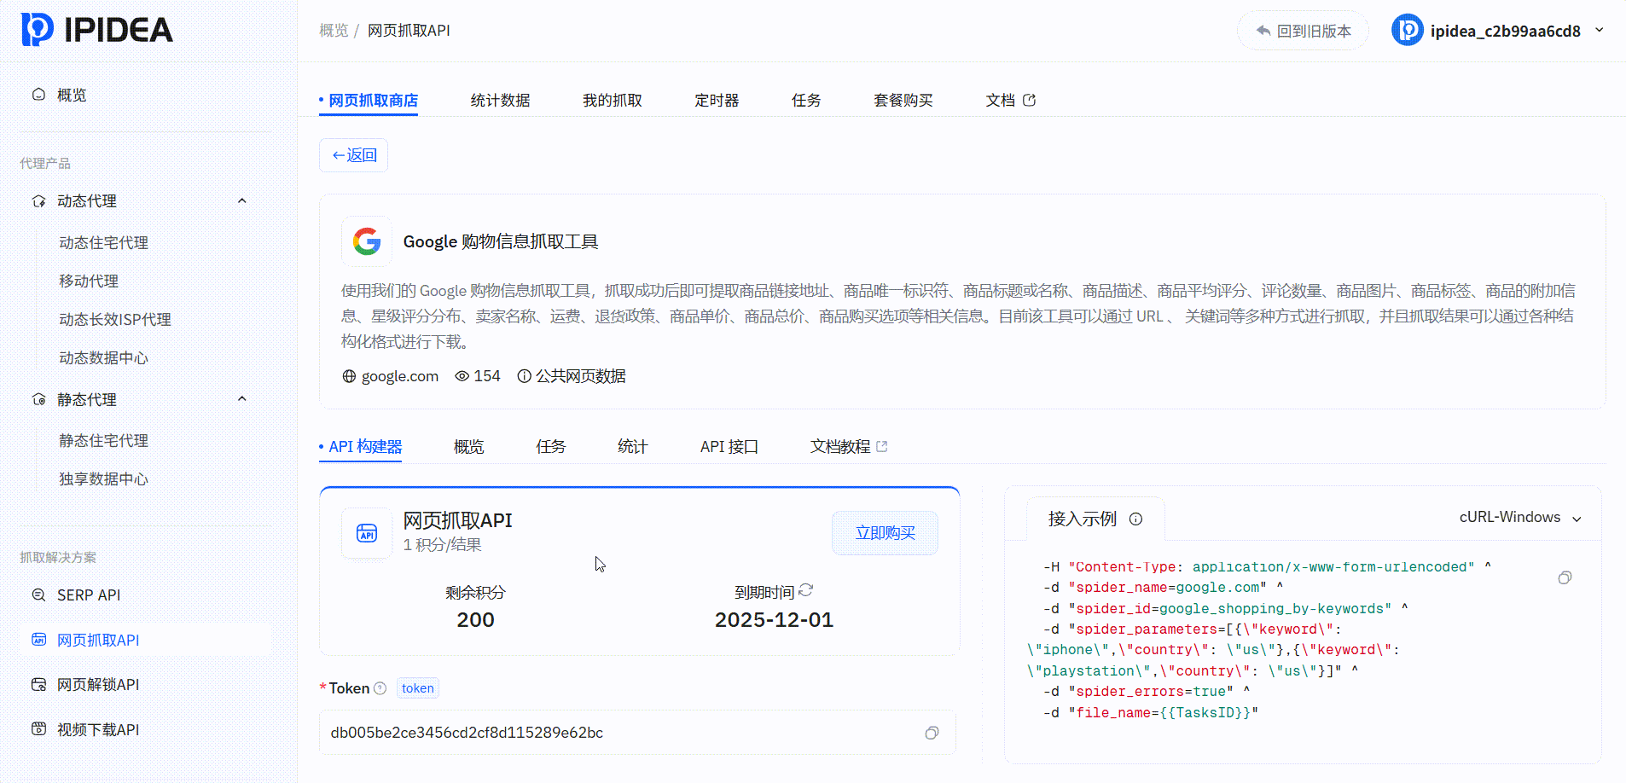Open 移动代理 in sidebar
The height and width of the screenshot is (783, 1626).
pos(89,281)
